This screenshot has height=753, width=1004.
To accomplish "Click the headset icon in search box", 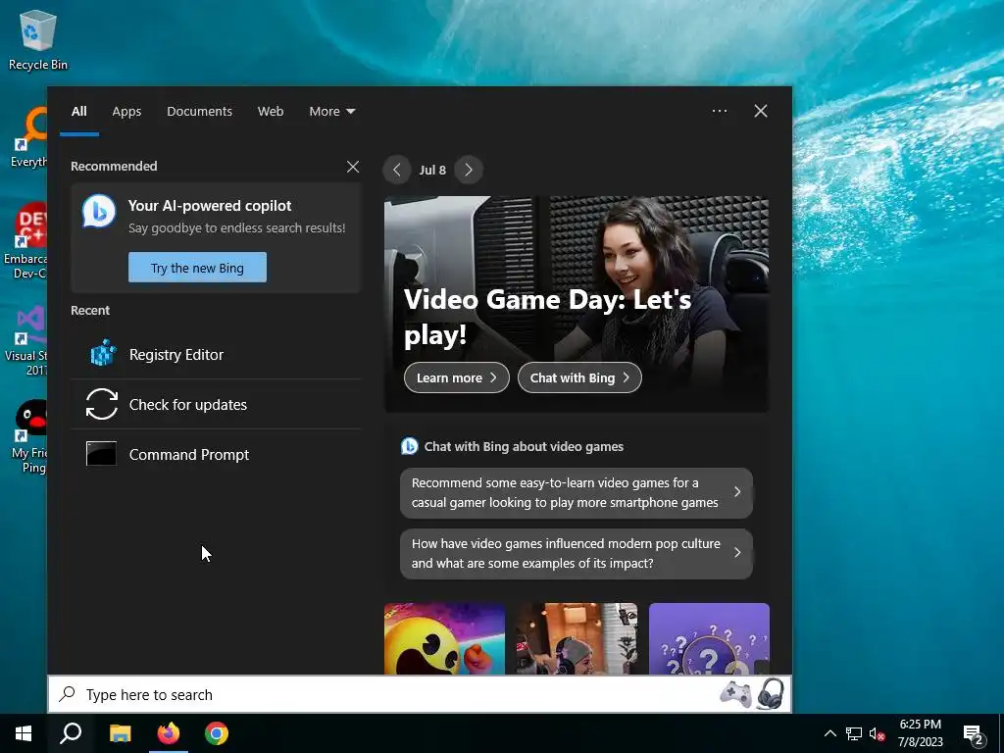I will pyautogui.click(x=771, y=694).
